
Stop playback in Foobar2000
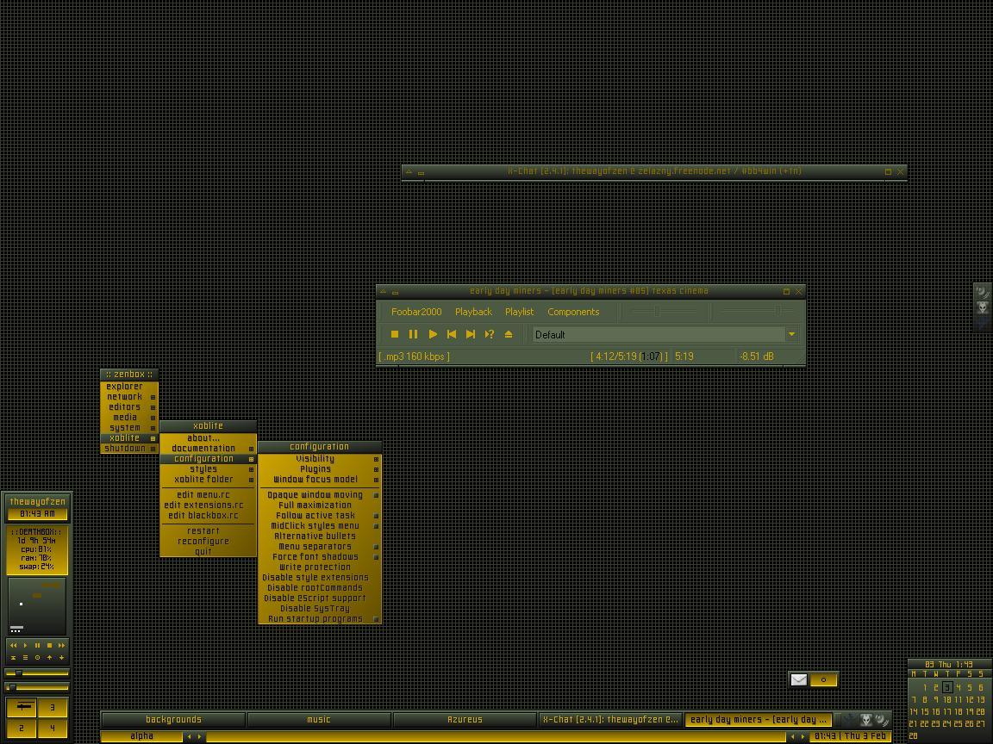395,334
